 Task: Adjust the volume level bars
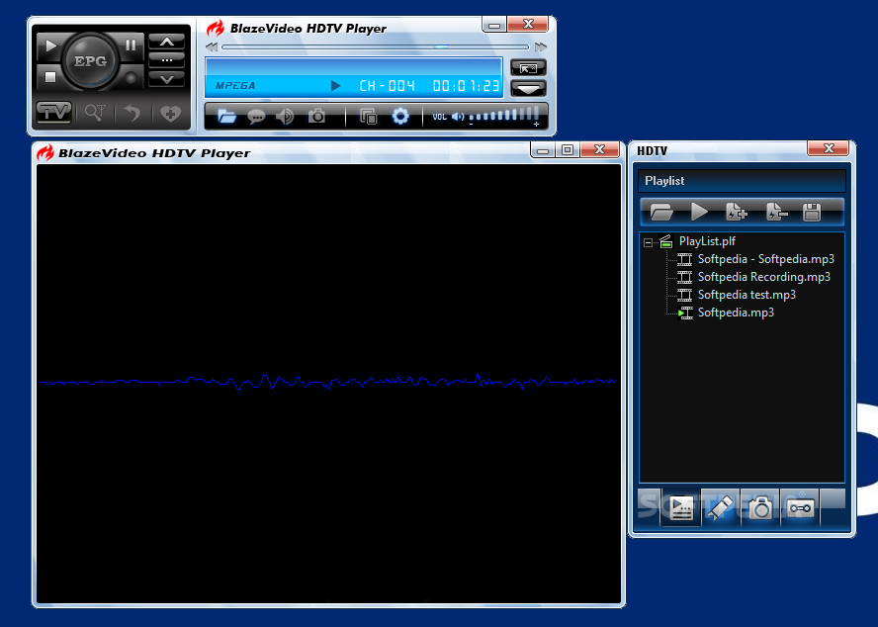[x=504, y=116]
